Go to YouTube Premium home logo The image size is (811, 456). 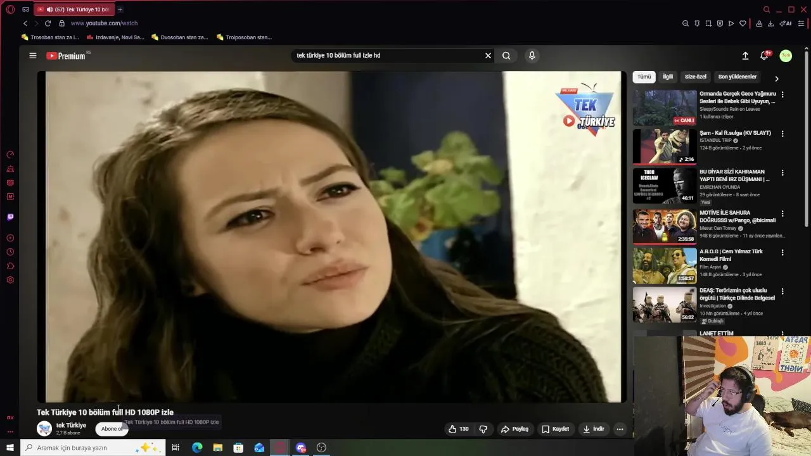pyautogui.click(x=66, y=56)
